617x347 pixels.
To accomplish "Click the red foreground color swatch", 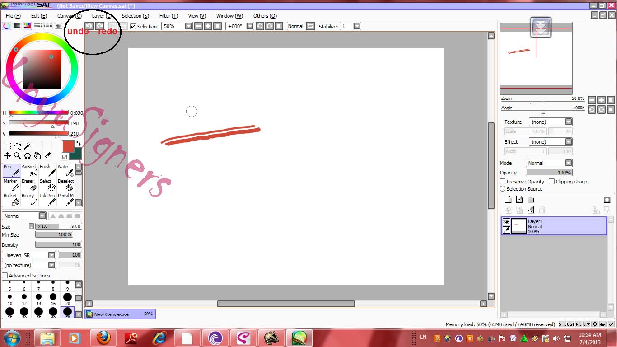I will 68,147.
